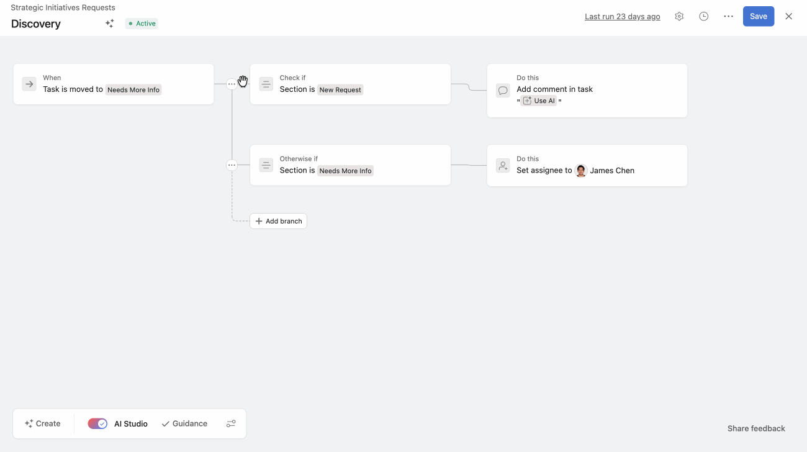Open rule settings gear icon
Viewport: 807px width, 452px height.
tap(679, 17)
